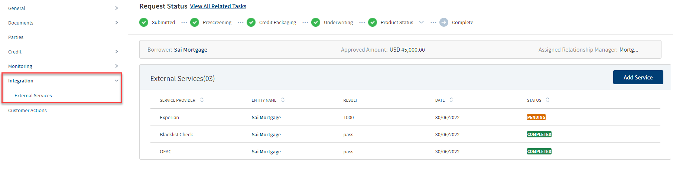This screenshot has width=673, height=173.
Task: Sort the table by Status column arrows
Action: [547, 100]
